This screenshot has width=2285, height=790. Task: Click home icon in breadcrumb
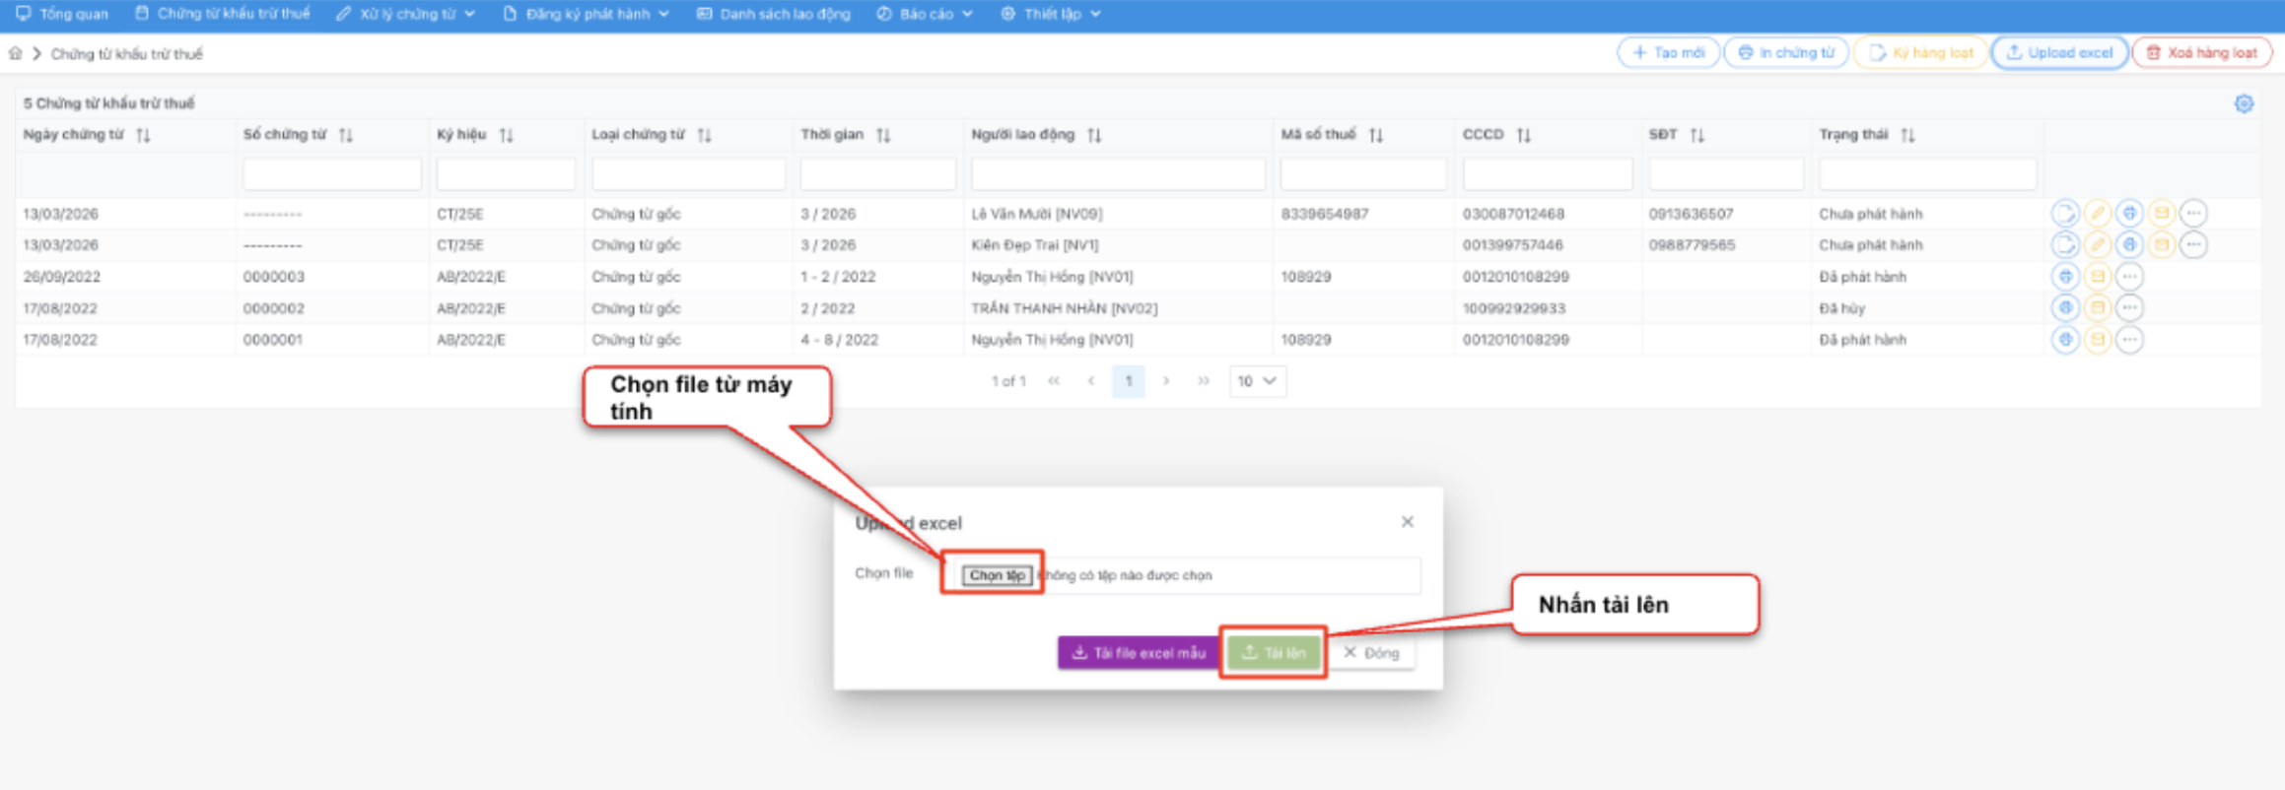(x=16, y=53)
